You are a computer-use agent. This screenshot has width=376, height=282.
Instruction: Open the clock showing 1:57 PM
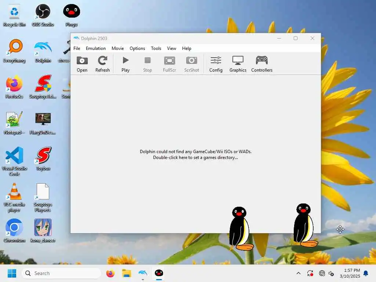pyautogui.click(x=350, y=273)
